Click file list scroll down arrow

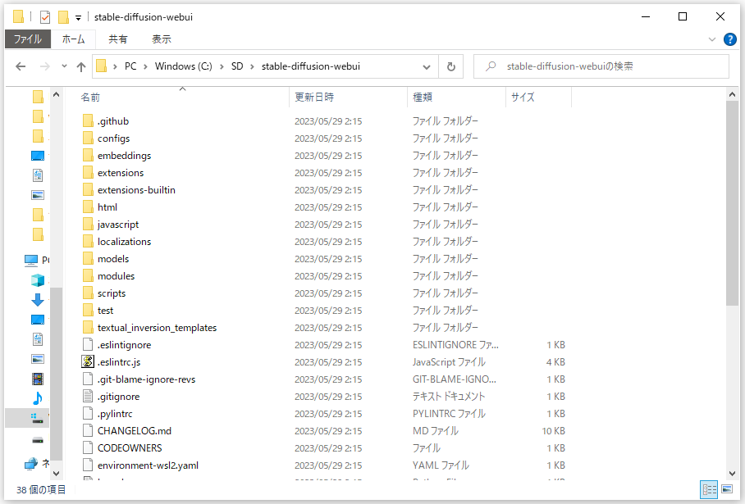[x=732, y=473]
